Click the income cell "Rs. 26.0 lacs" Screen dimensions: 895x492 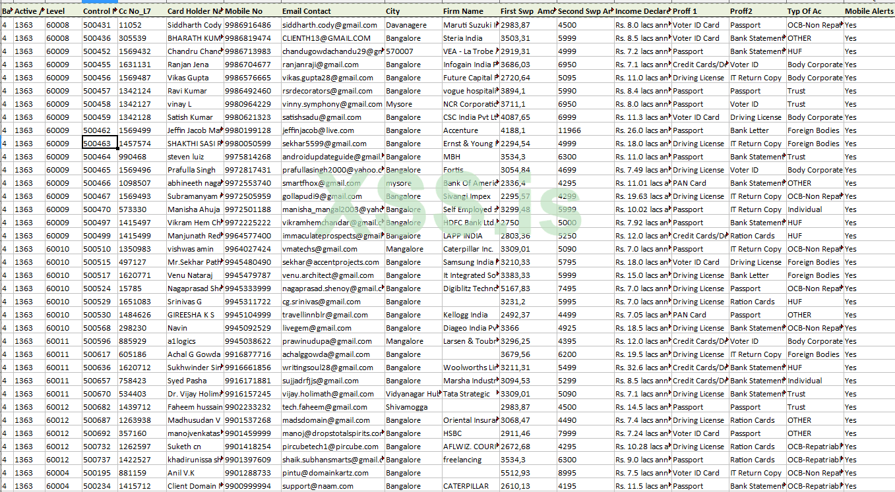click(642, 130)
